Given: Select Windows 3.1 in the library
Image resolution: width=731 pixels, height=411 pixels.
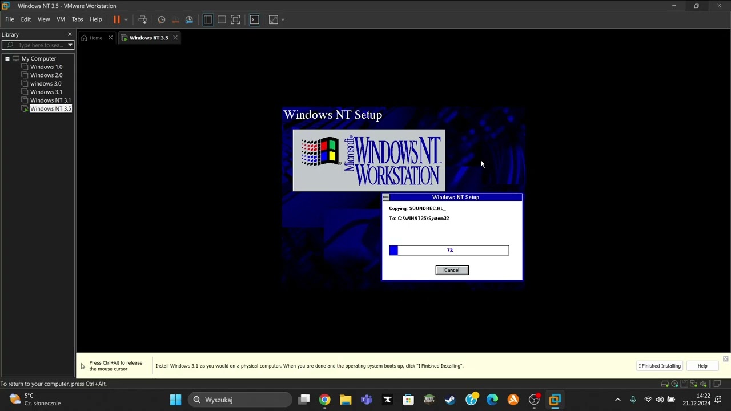Looking at the screenshot, I should click(46, 92).
